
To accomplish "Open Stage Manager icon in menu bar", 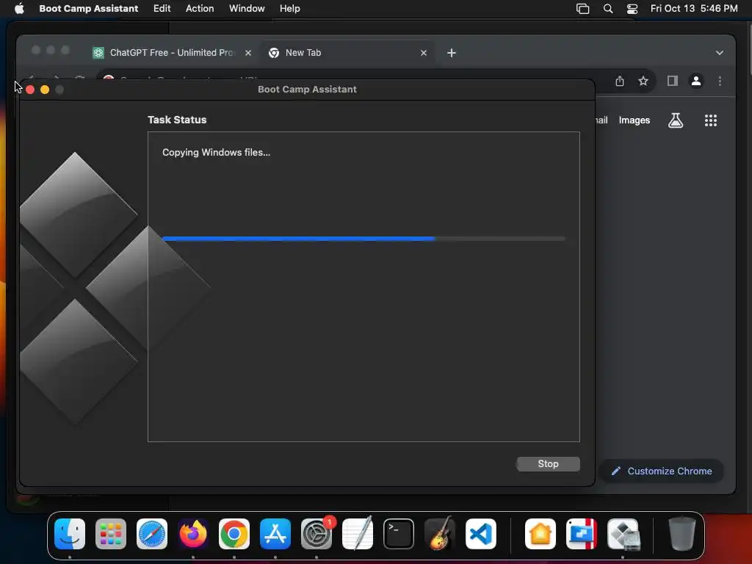I will (x=582, y=9).
